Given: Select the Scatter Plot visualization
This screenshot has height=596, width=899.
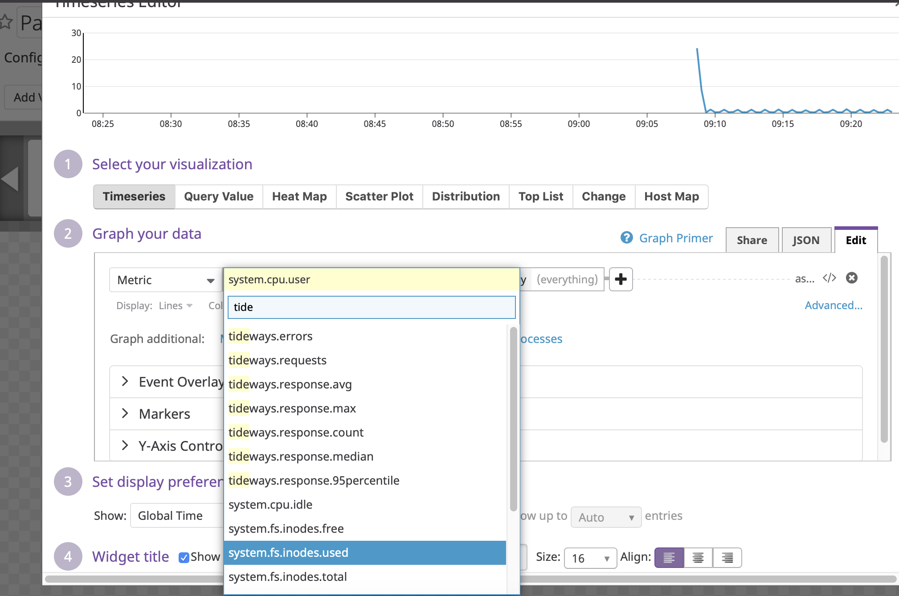Looking at the screenshot, I should pyautogui.click(x=379, y=196).
